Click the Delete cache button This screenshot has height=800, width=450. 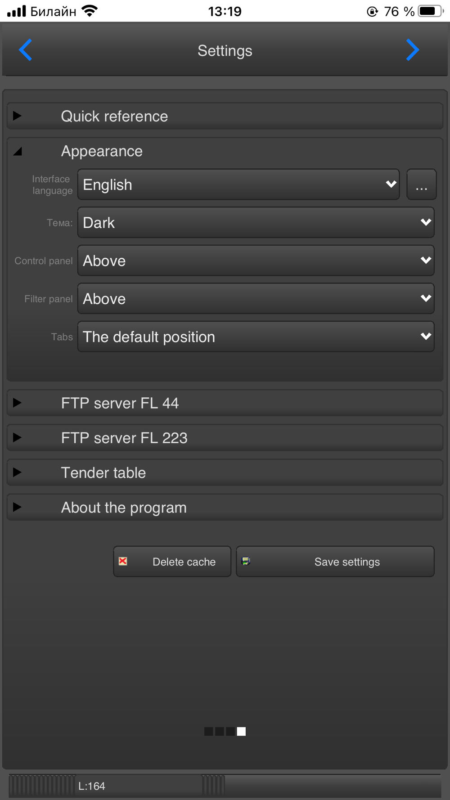[x=184, y=562]
